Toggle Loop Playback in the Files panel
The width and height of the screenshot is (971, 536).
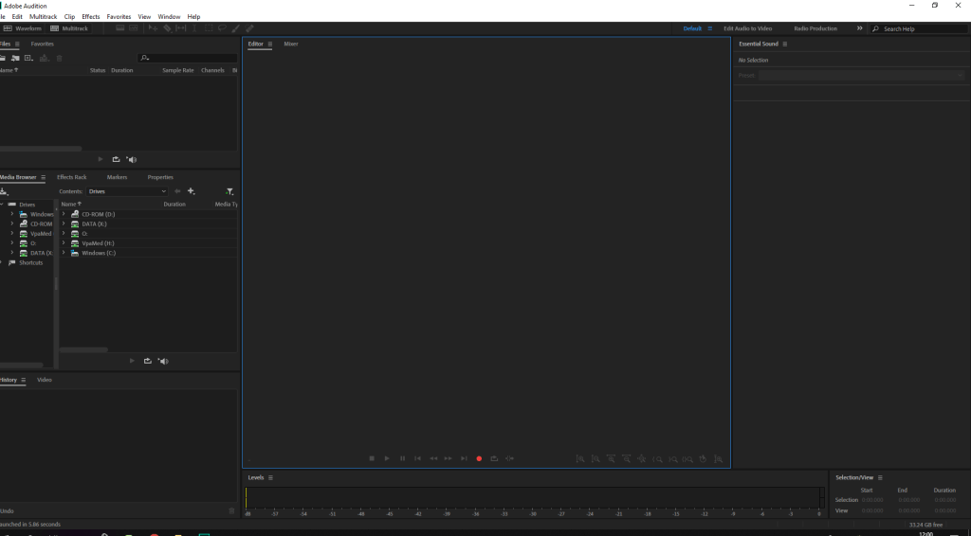[116, 159]
